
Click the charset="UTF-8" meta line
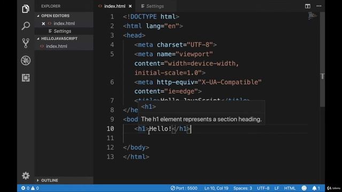(x=175, y=45)
